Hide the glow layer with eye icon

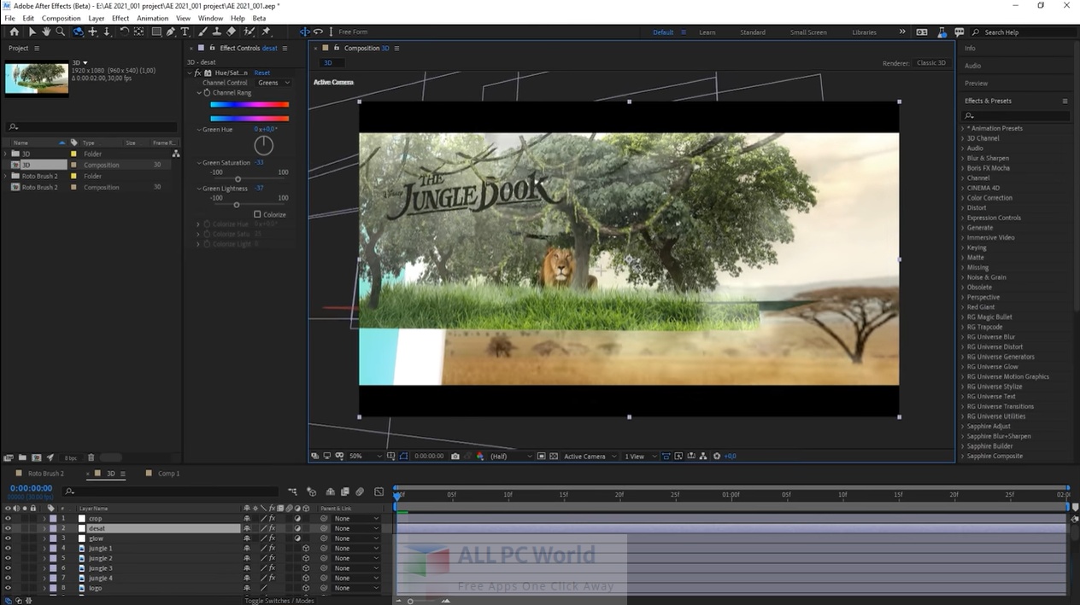(8, 538)
